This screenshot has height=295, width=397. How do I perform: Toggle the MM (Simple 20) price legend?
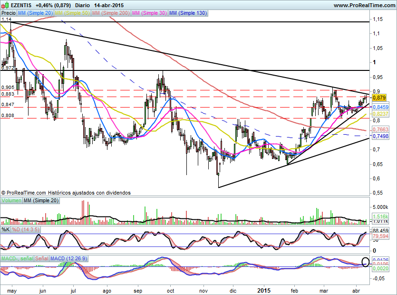[36, 13]
